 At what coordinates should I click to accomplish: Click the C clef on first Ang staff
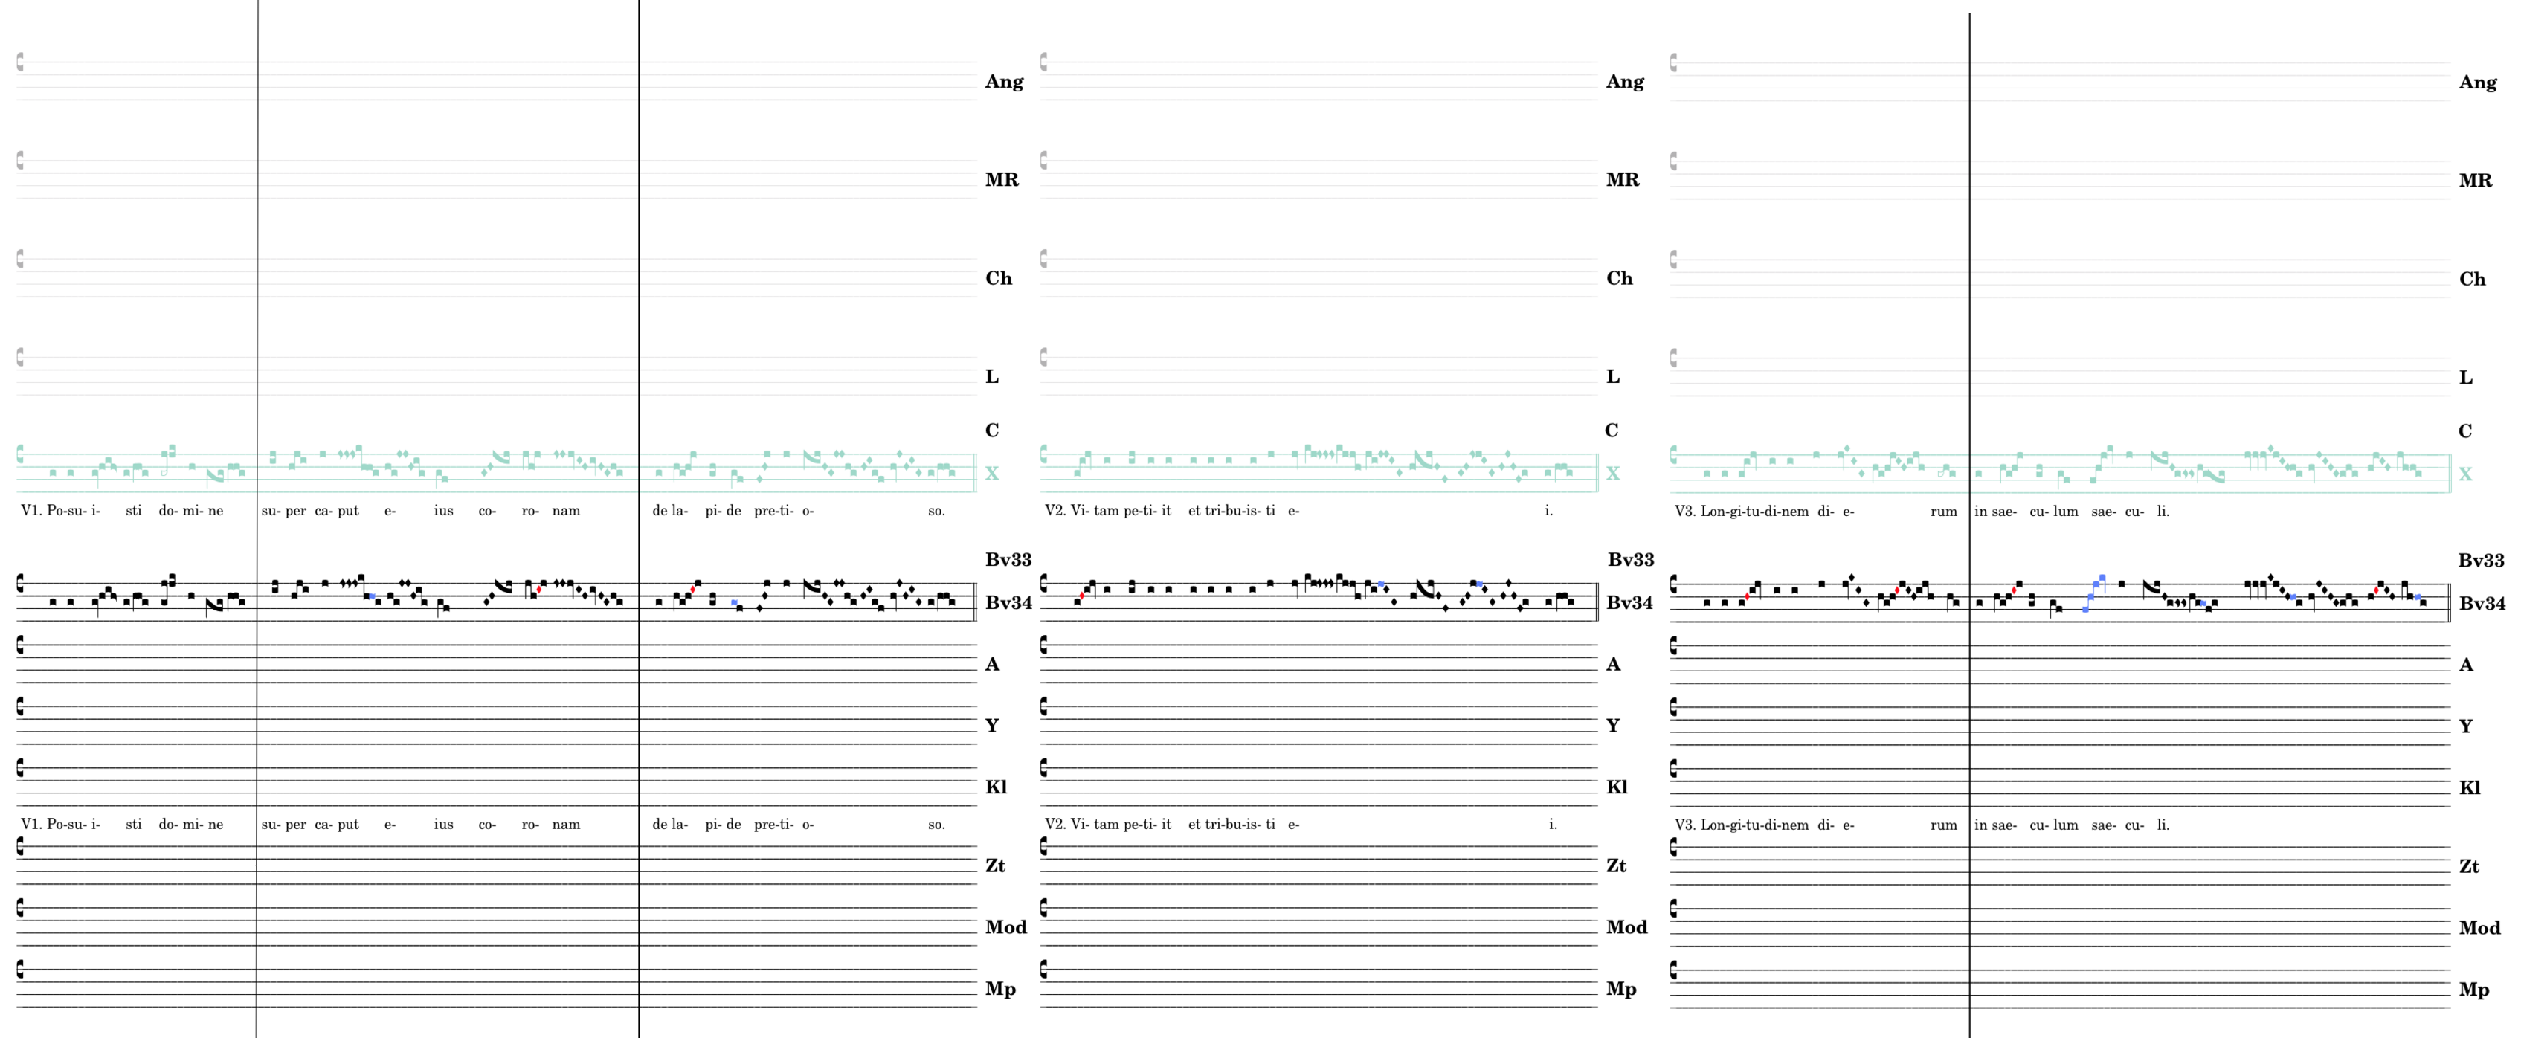[x=19, y=62]
